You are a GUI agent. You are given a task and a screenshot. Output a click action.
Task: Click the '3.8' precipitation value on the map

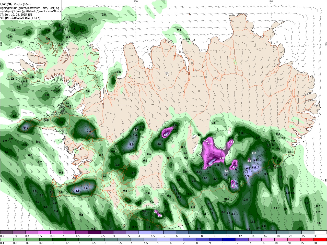(x=288, y=193)
